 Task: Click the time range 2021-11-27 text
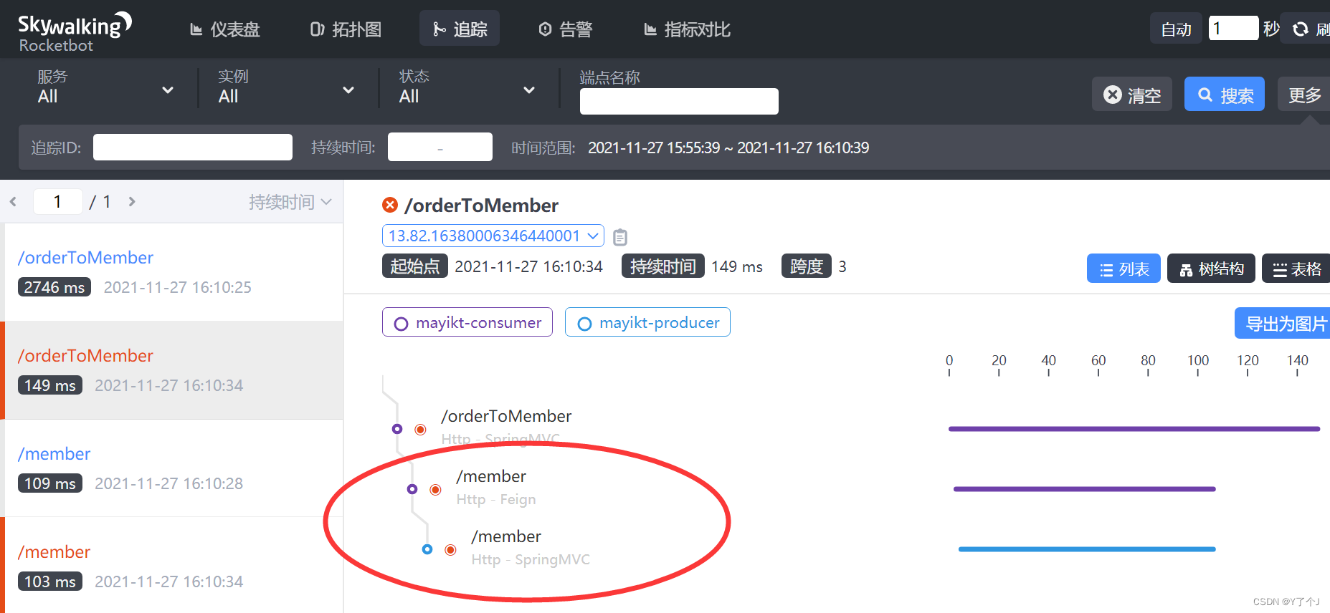728,148
